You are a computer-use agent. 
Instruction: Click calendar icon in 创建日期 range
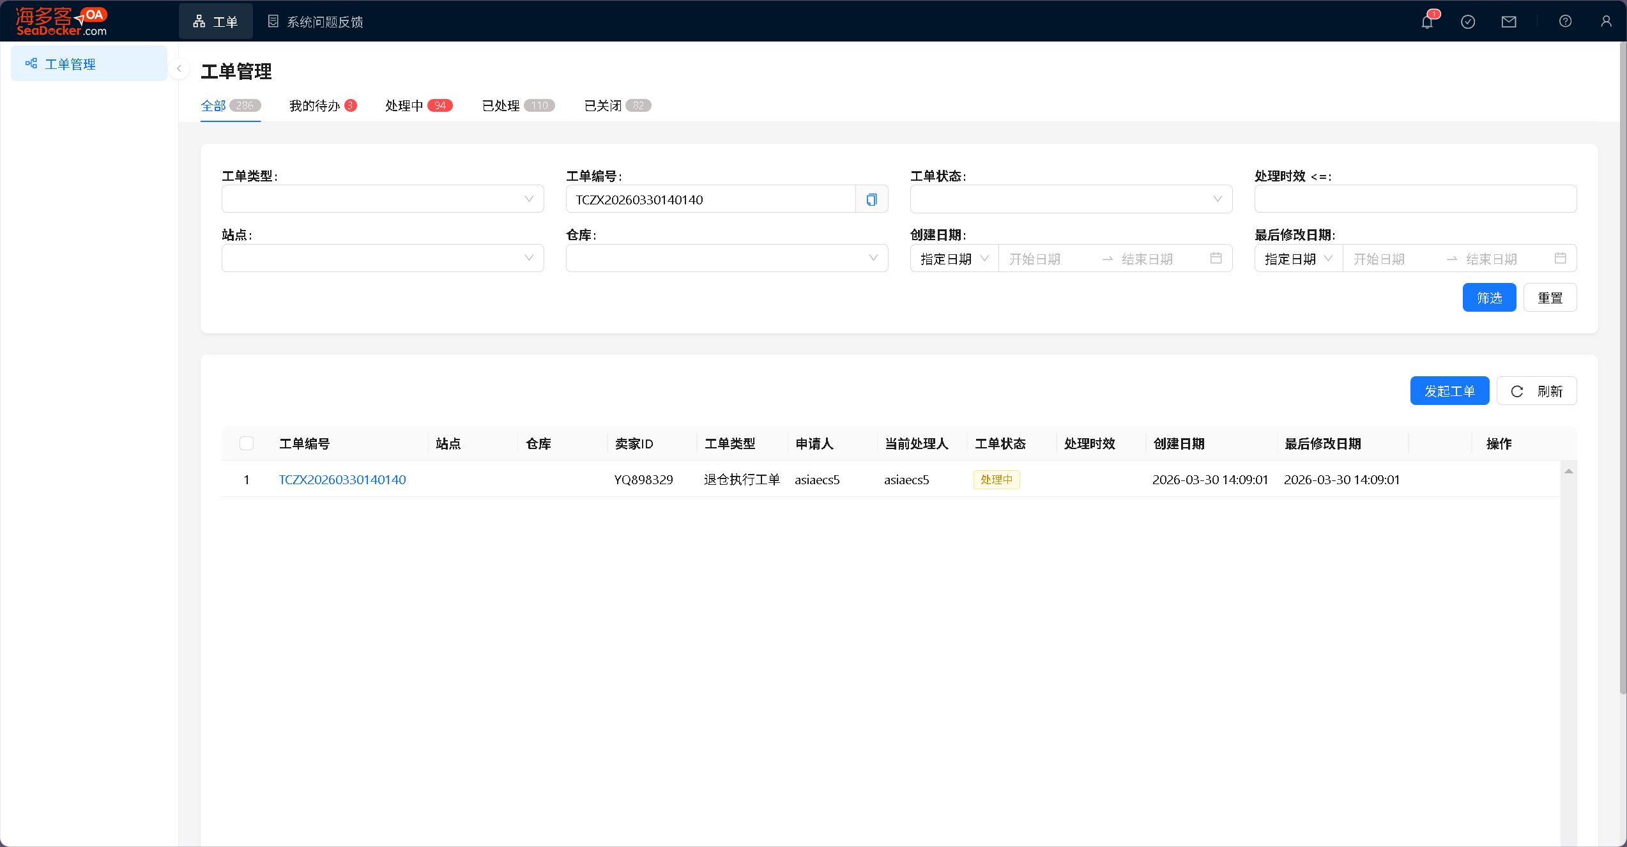click(1216, 258)
